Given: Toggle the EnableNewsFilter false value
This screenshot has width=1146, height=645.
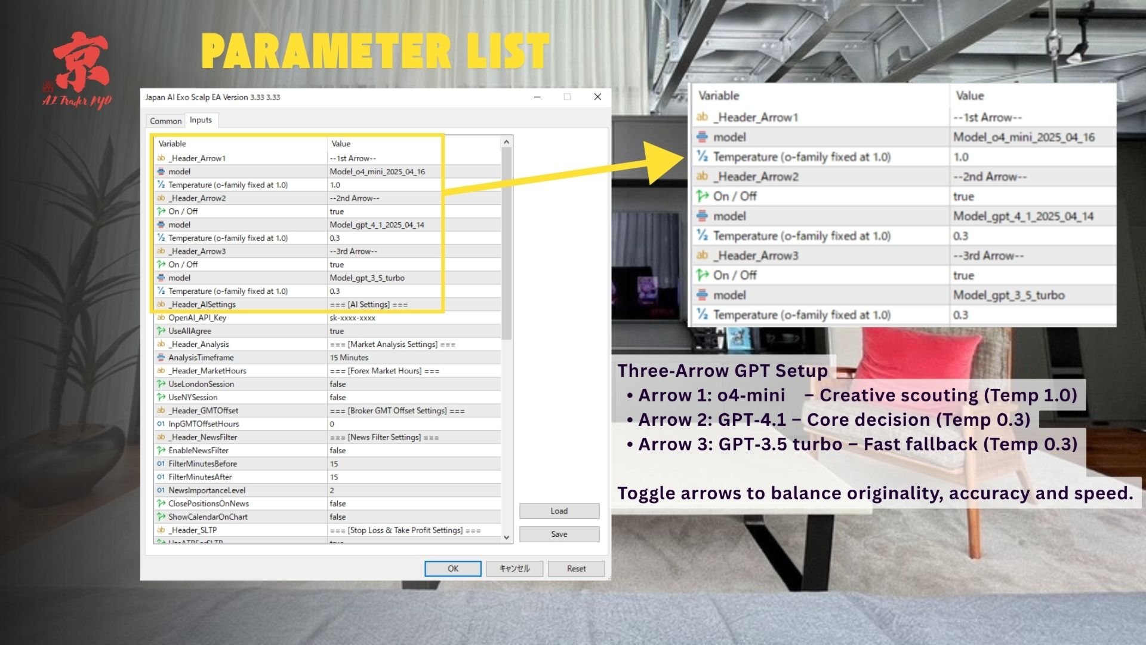Looking at the screenshot, I should (x=414, y=450).
